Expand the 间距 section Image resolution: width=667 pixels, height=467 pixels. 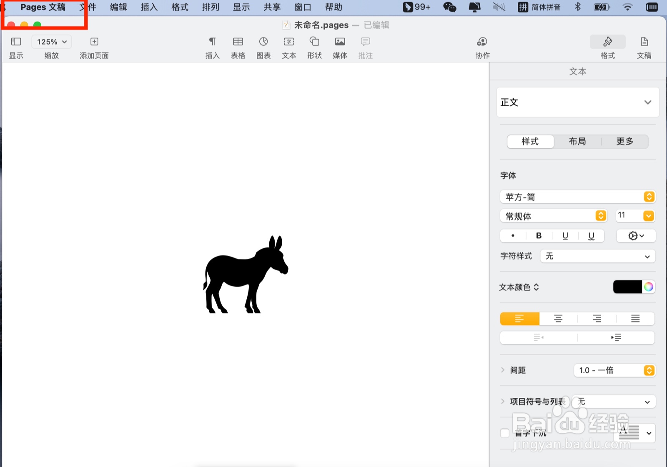[x=503, y=370]
